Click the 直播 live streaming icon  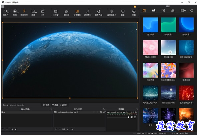(123, 11)
